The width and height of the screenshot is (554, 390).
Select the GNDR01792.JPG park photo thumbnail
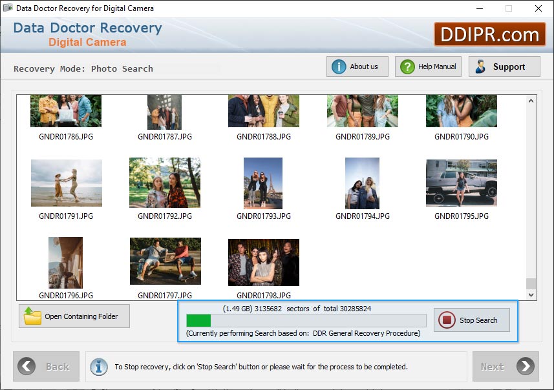point(165,183)
